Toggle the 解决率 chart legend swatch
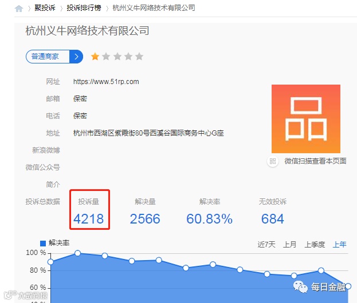The width and height of the screenshot is (357, 303). tap(43, 244)
